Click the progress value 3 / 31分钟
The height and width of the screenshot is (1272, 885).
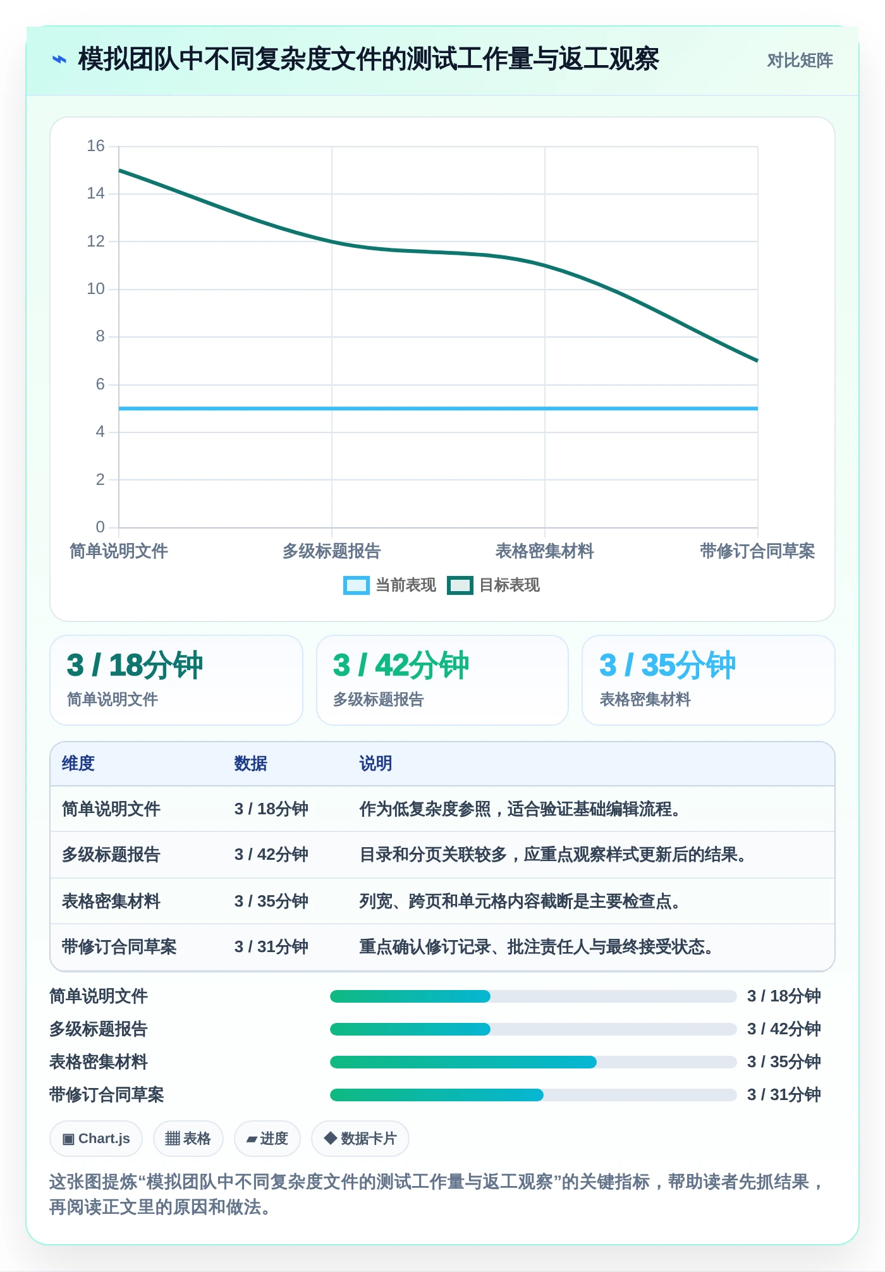784,1095
